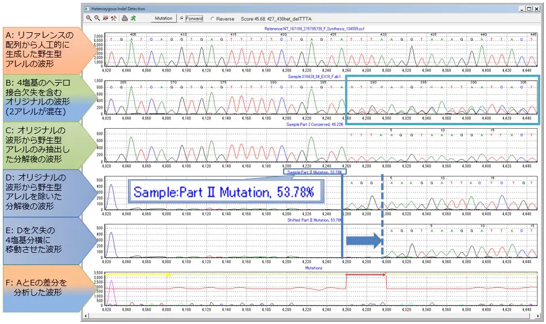Maximize the Heterozygous Indel Detection window
This screenshot has height=324, width=546.
tap(529, 9)
